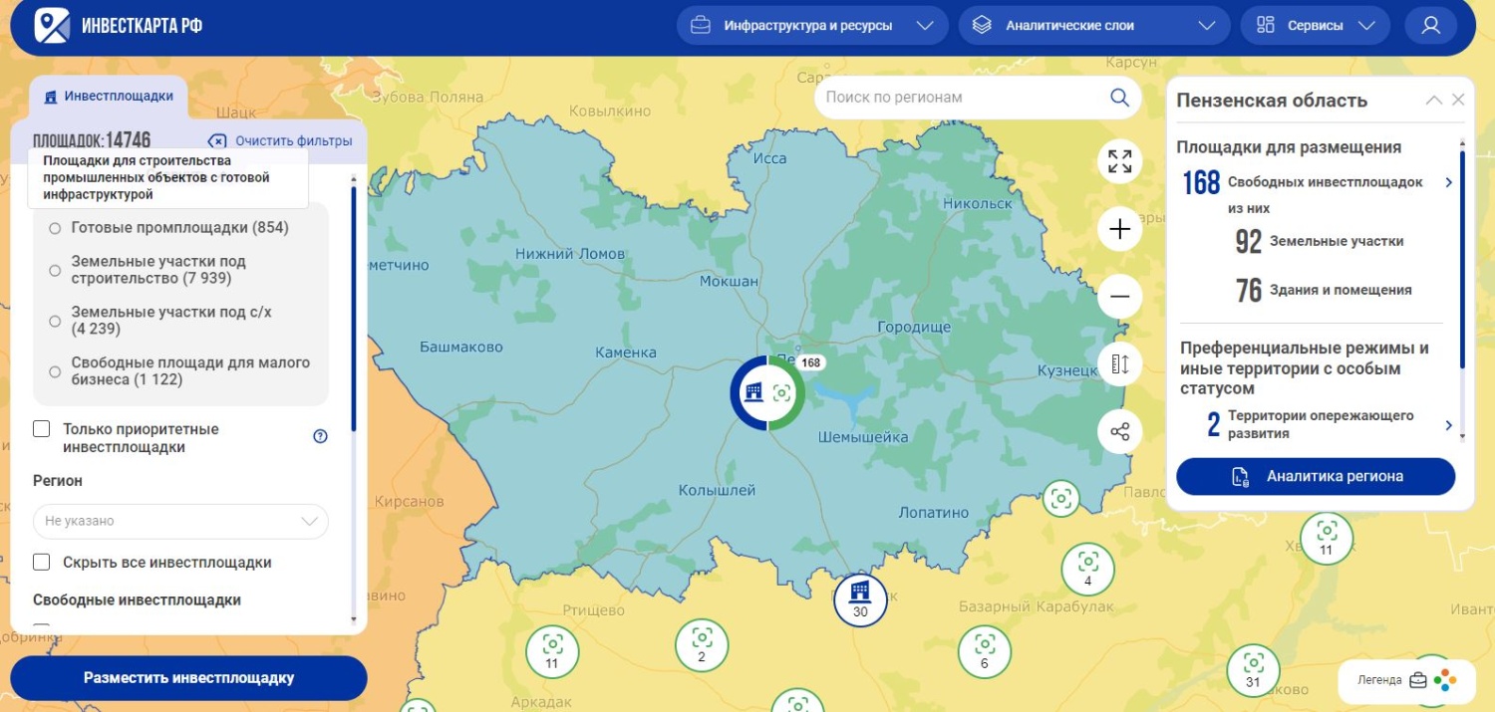This screenshot has height=712, width=1495.
Task: Select the green cluster marker labeled 4
Action: tap(1087, 570)
